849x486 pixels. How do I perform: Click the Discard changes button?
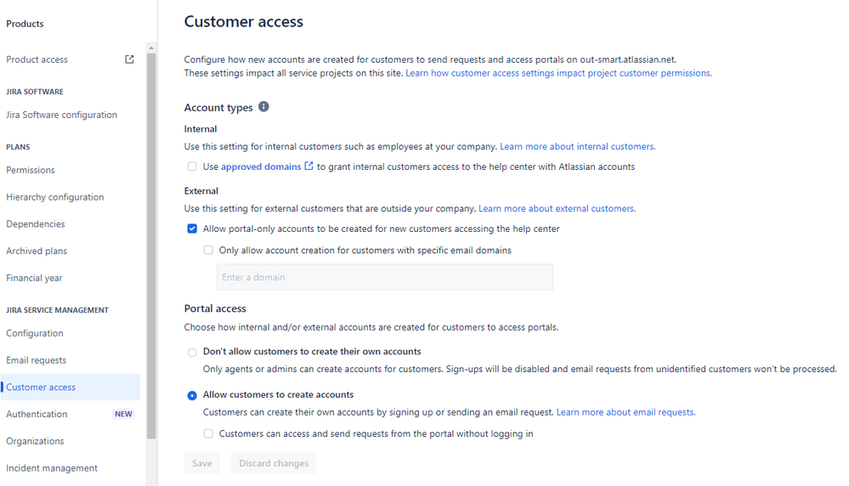tap(274, 463)
